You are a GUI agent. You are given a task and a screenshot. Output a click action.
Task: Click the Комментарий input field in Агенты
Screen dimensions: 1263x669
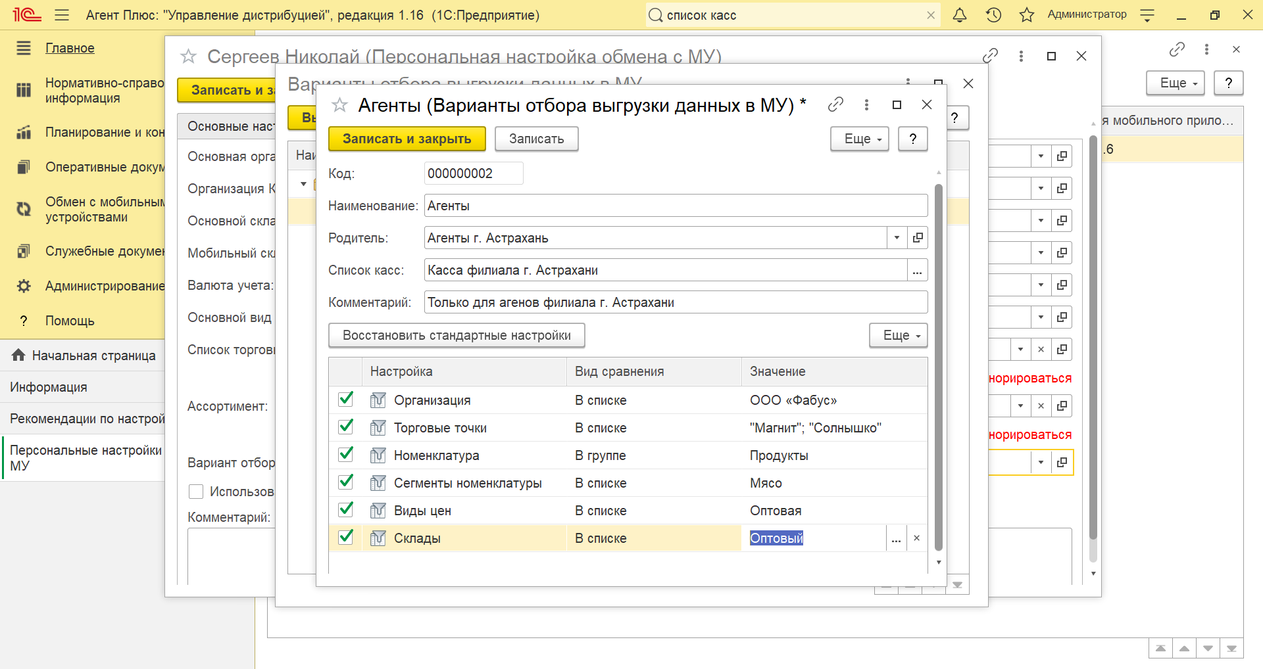676,302
